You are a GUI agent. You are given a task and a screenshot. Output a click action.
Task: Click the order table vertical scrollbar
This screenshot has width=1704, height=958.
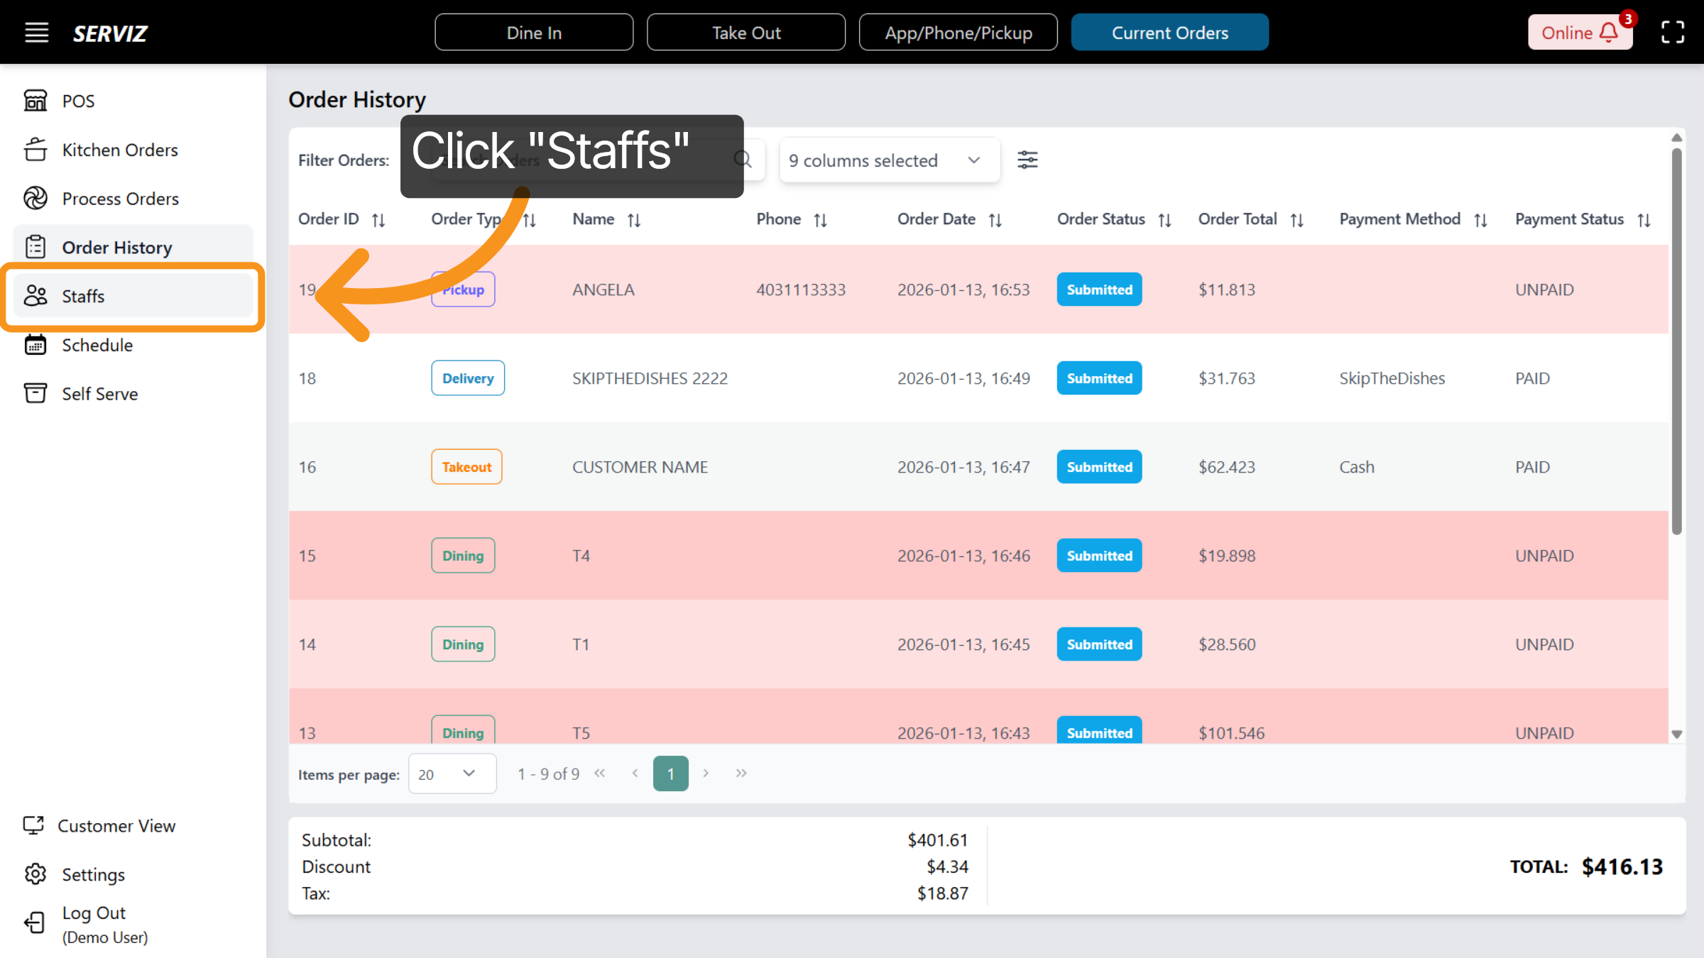pos(1676,341)
